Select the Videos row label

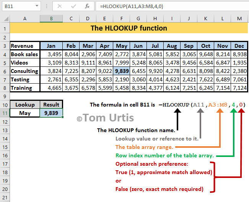(25, 63)
